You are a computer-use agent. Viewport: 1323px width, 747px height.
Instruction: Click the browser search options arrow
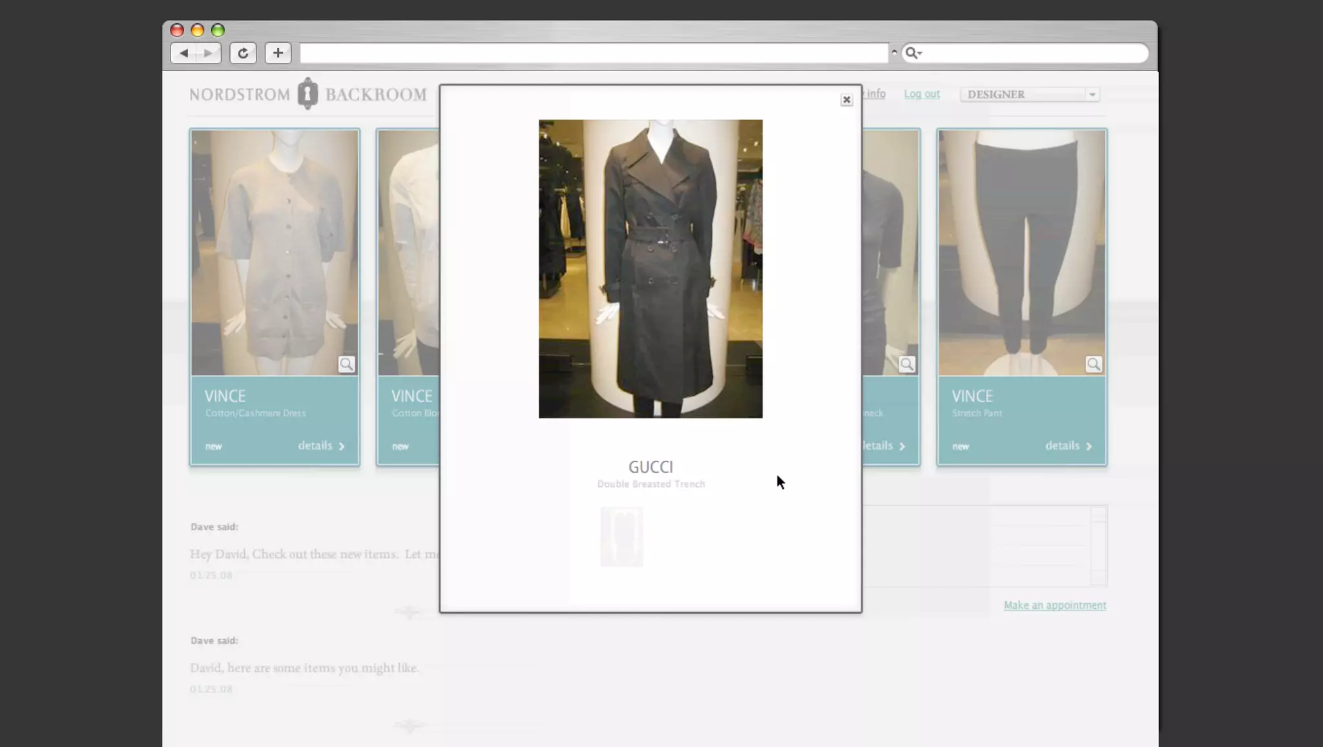(x=920, y=54)
